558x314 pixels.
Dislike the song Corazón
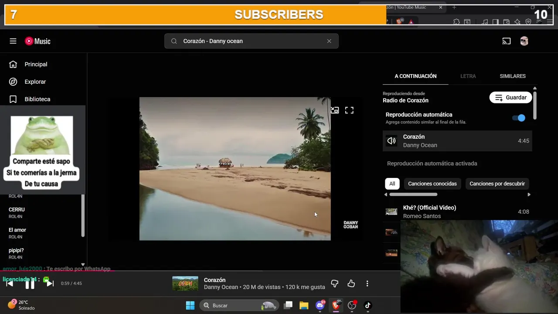(x=334, y=283)
